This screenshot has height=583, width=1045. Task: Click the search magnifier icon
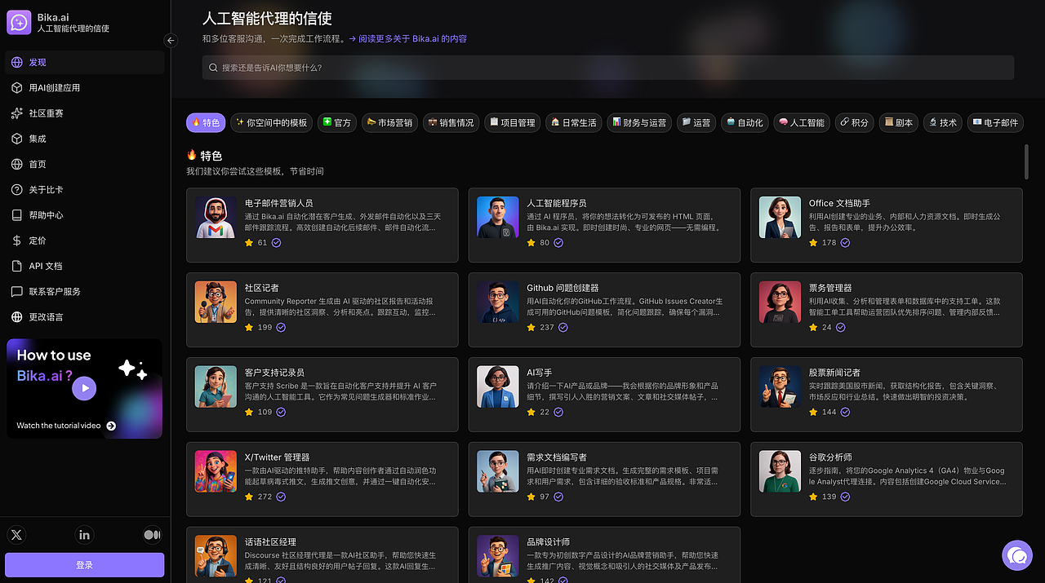[x=213, y=68]
